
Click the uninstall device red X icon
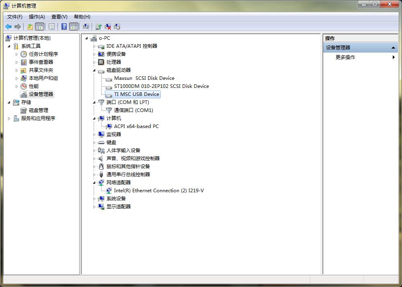tap(108, 26)
